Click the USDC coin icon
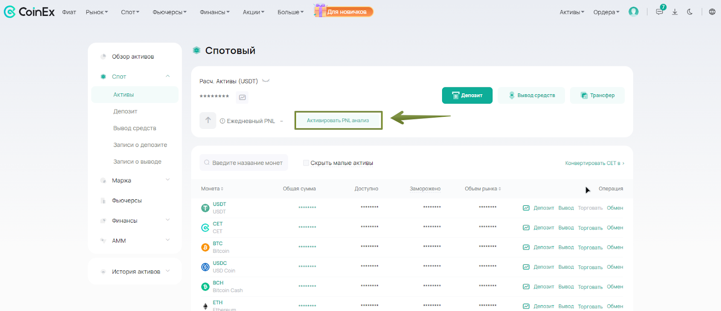Screen dimensions: 721x311 click(x=205, y=267)
